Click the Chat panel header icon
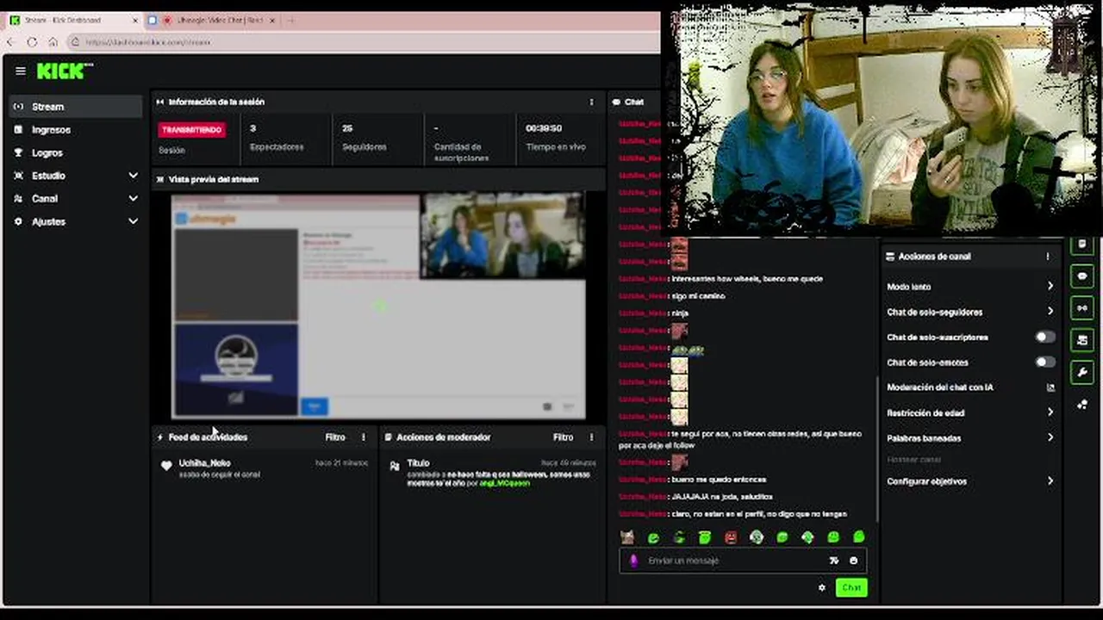 coord(616,102)
